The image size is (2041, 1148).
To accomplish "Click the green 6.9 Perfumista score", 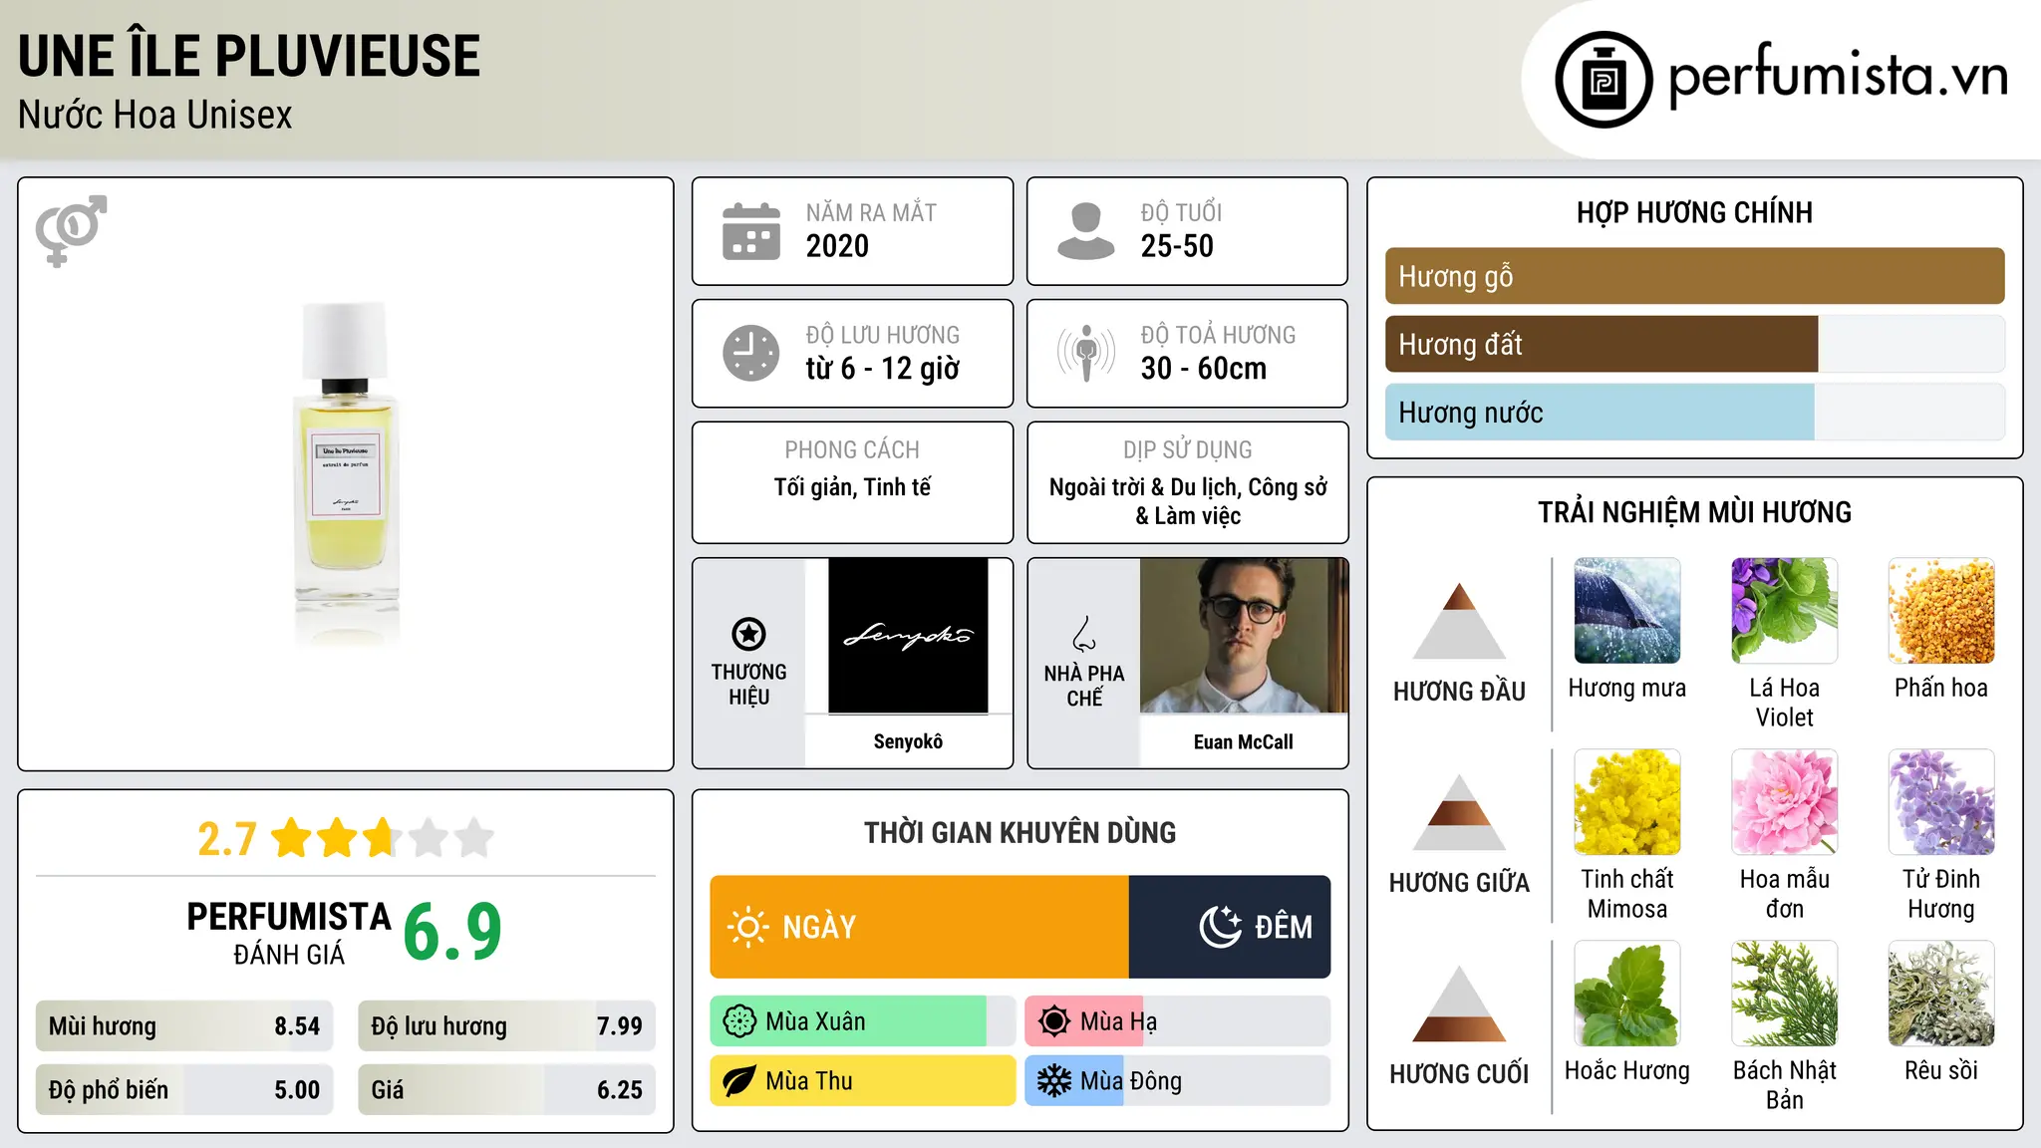I will [452, 932].
